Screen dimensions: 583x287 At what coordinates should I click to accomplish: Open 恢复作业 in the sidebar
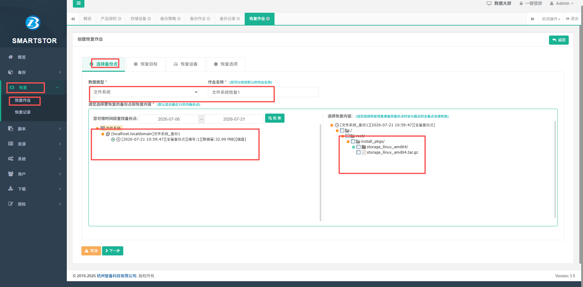point(23,100)
